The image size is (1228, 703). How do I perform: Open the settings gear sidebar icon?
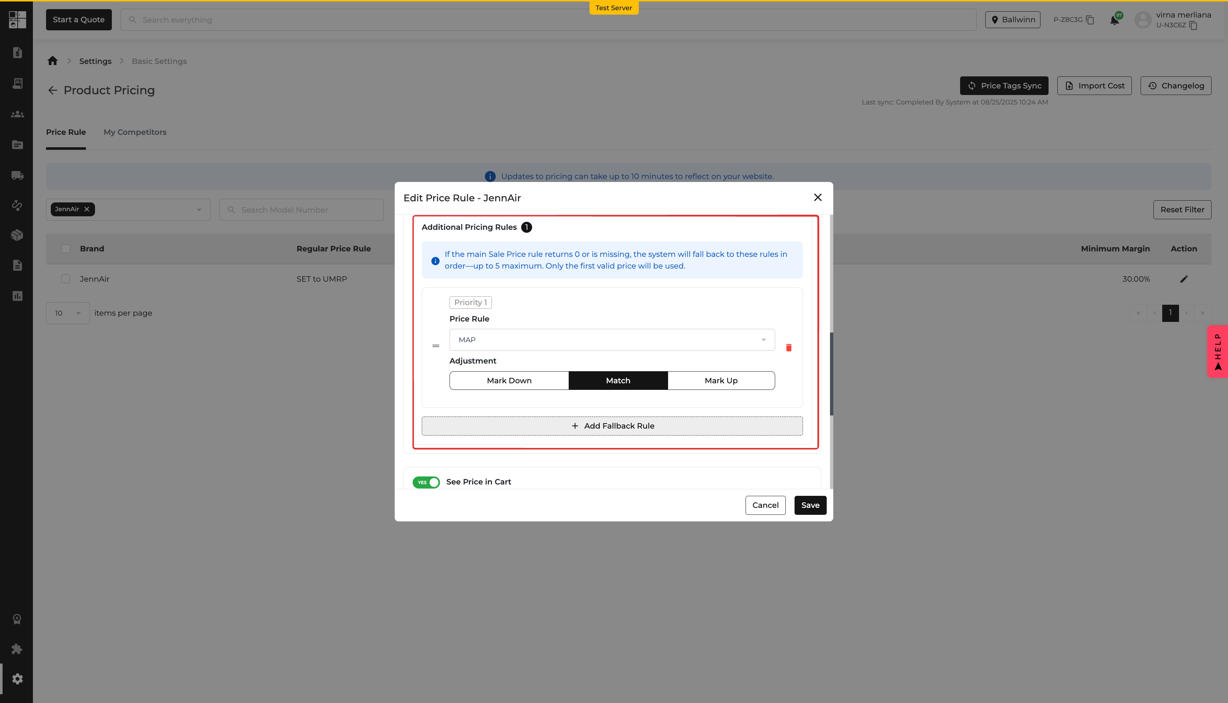[18, 679]
